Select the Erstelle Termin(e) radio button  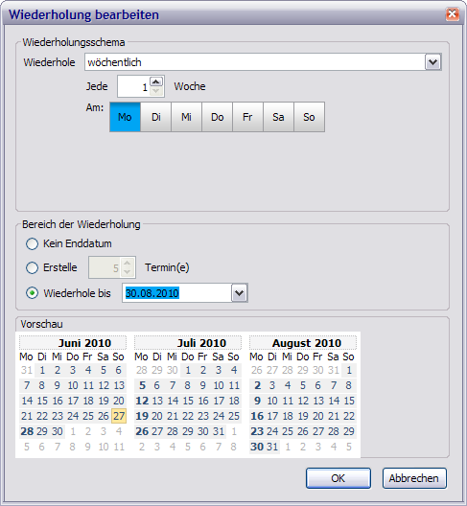pos(32,267)
